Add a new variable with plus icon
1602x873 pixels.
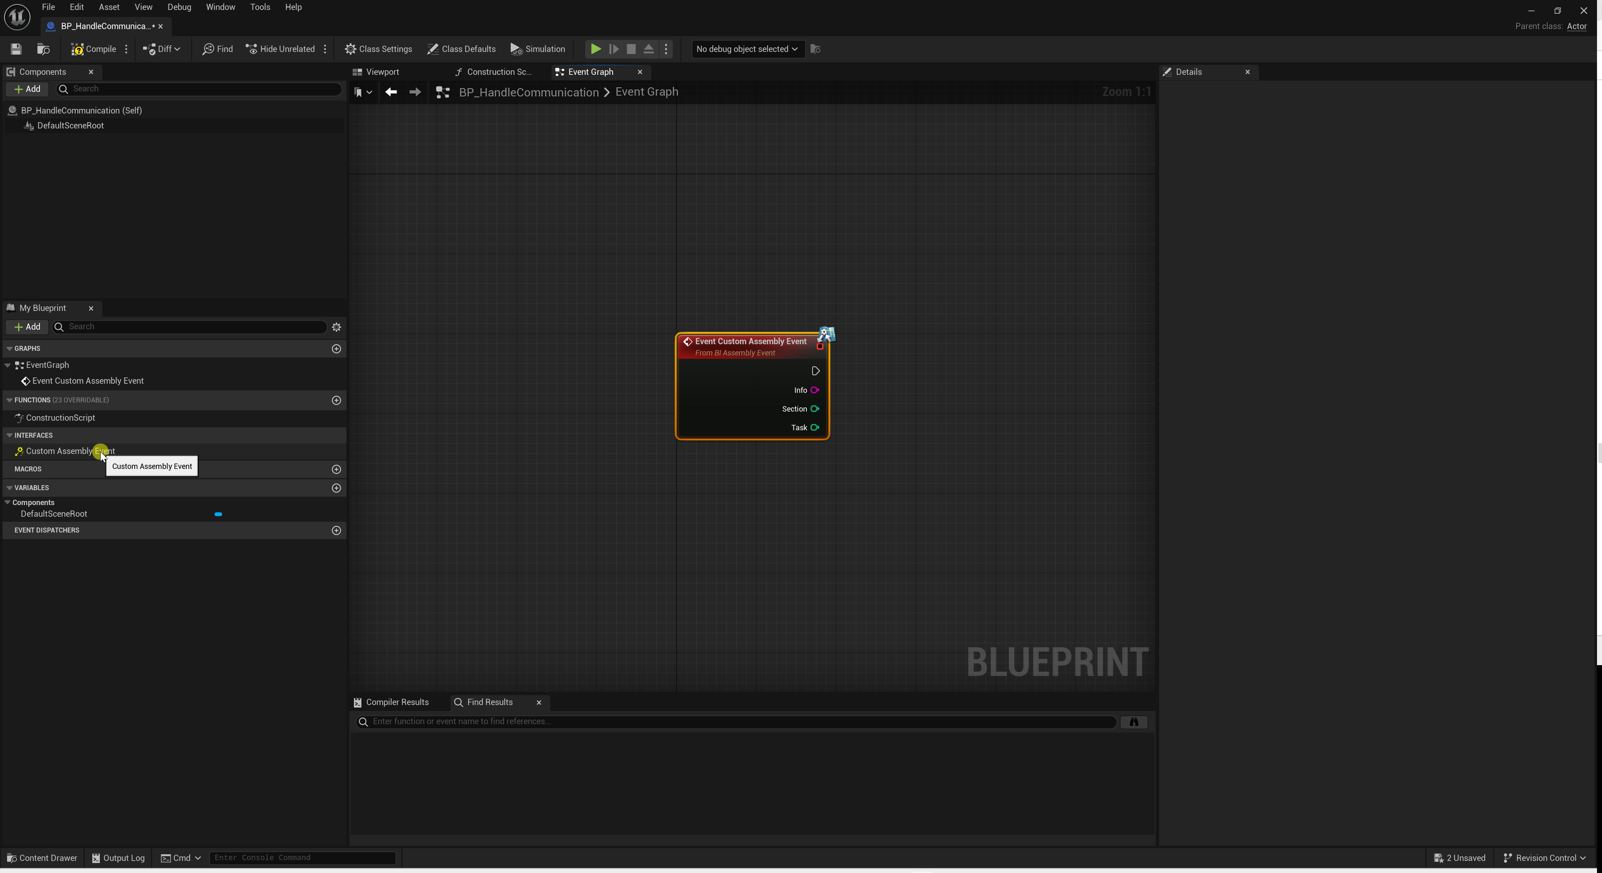click(x=336, y=488)
